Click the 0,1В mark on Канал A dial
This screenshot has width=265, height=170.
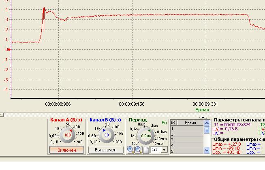click(x=54, y=142)
